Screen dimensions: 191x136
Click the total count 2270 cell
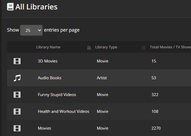pos(156,128)
